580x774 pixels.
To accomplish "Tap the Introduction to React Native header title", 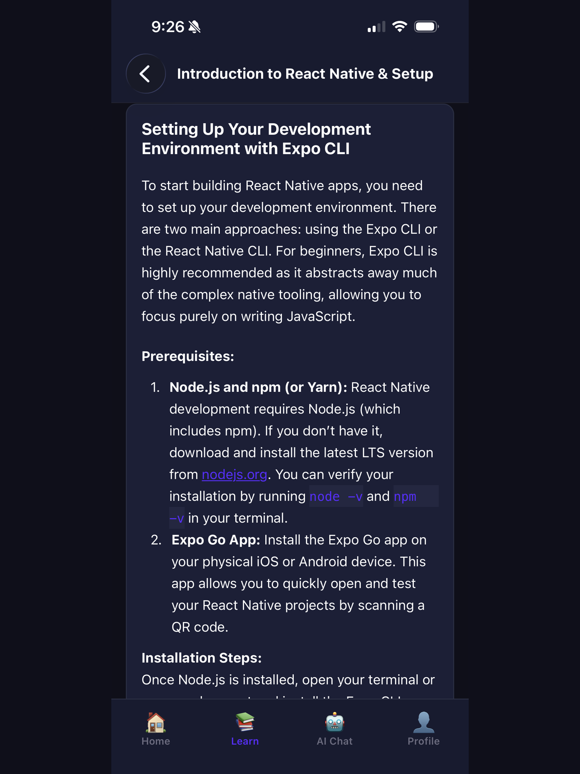I will (305, 74).
